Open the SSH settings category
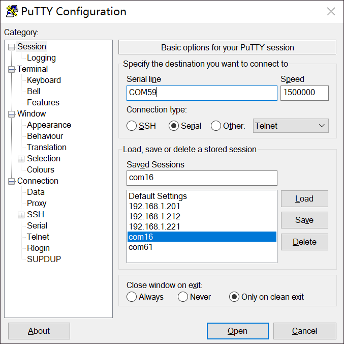The image size is (344, 344). 36,215
